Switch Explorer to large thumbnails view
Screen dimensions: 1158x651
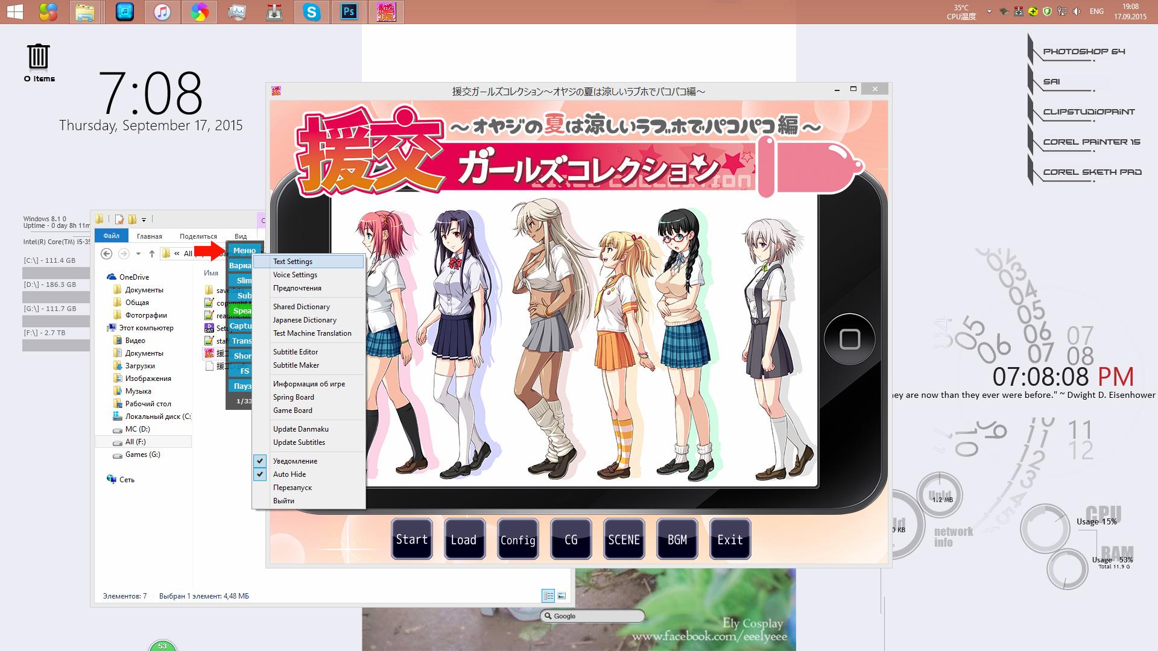tap(562, 596)
